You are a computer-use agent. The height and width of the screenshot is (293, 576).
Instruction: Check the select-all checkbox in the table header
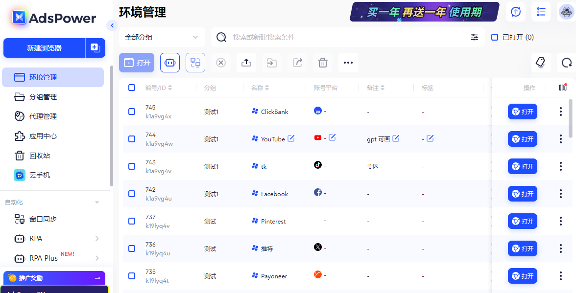click(x=132, y=87)
